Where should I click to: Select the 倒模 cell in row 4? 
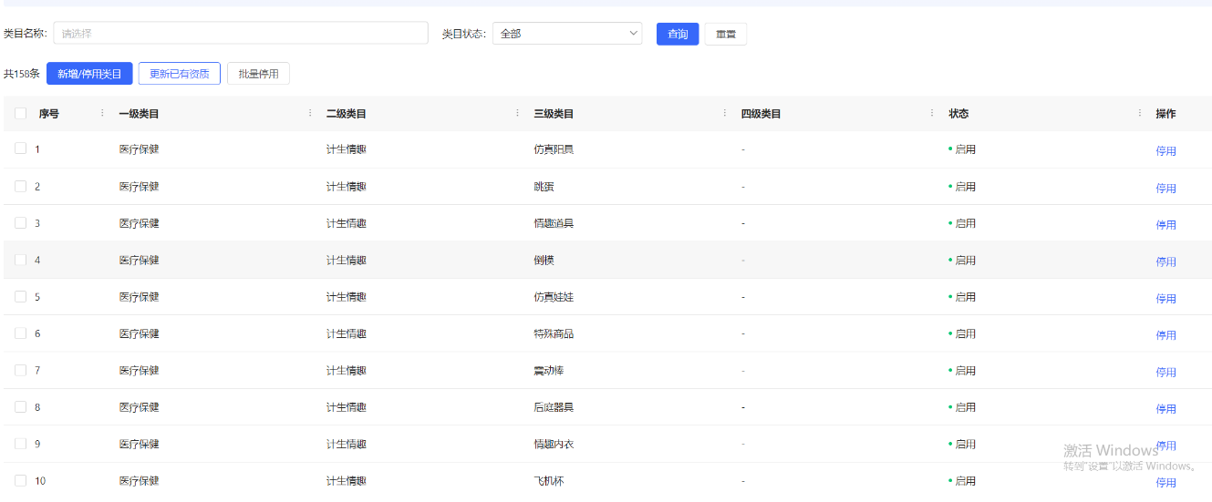[544, 261]
